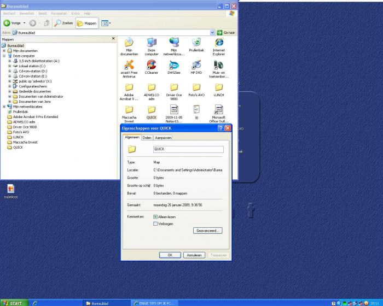Open the Favorieten menu
383x306 pixels.
(x=59, y=13)
